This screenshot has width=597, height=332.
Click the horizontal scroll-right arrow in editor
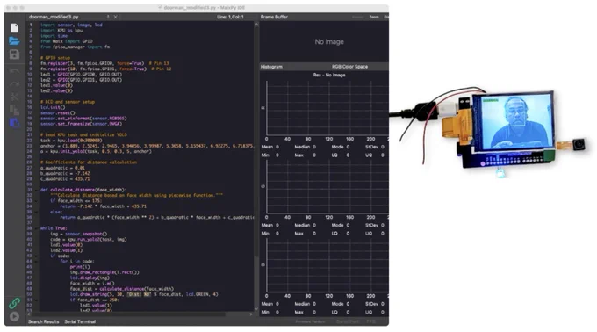[x=251, y=314]
